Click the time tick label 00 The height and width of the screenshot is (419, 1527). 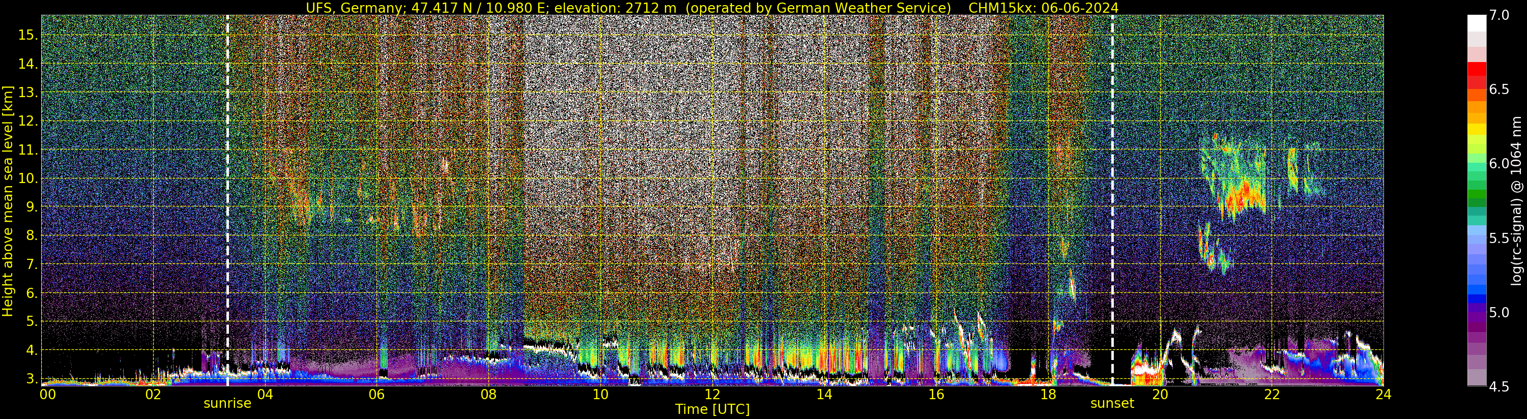pyautogui.click(x=47, y=395)
